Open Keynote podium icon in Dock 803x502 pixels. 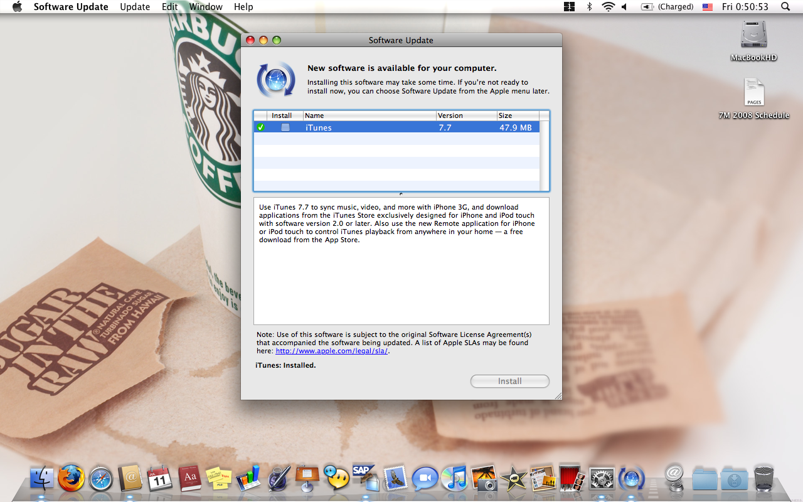click(307, 478)
